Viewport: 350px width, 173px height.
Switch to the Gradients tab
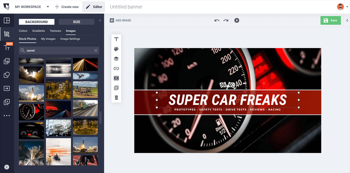[38, 31]
